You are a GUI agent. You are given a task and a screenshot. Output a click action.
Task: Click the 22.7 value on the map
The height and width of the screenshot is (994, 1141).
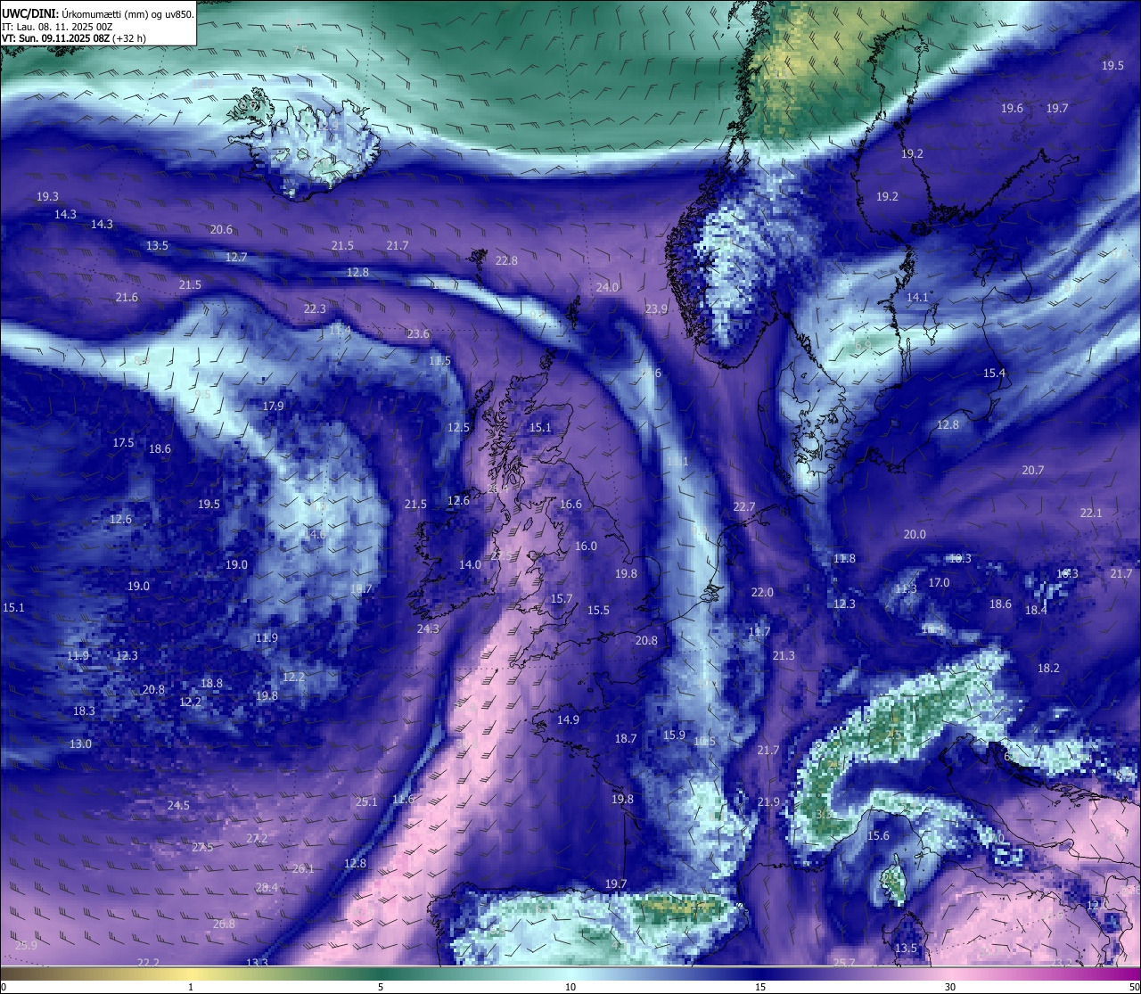[x=744, y=507]
